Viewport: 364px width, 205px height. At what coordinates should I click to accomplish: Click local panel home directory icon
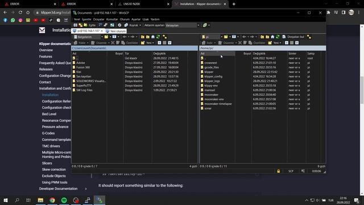(x=153, y=37)
